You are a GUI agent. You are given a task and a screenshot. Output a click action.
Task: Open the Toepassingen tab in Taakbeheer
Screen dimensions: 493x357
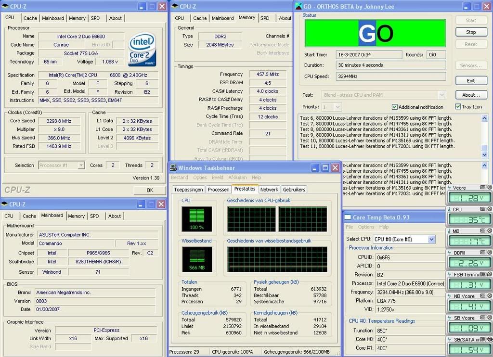point(188,190)
